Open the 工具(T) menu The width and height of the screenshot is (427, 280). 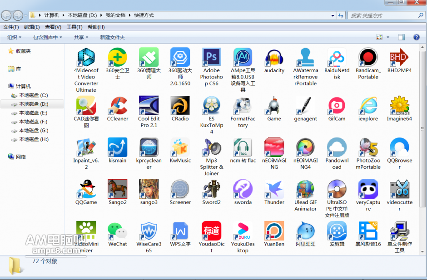[74, 27]
